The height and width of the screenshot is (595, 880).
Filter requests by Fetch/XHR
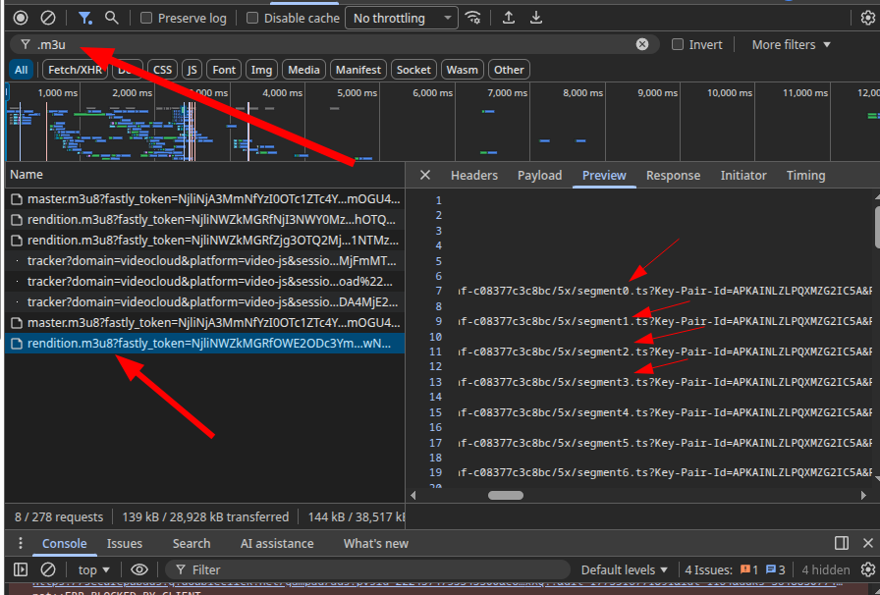click(74, 70)
